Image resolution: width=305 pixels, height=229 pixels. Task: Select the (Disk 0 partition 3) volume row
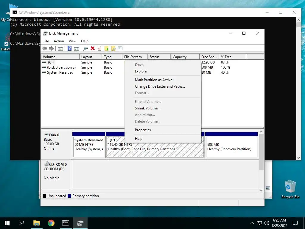[61, 67]
